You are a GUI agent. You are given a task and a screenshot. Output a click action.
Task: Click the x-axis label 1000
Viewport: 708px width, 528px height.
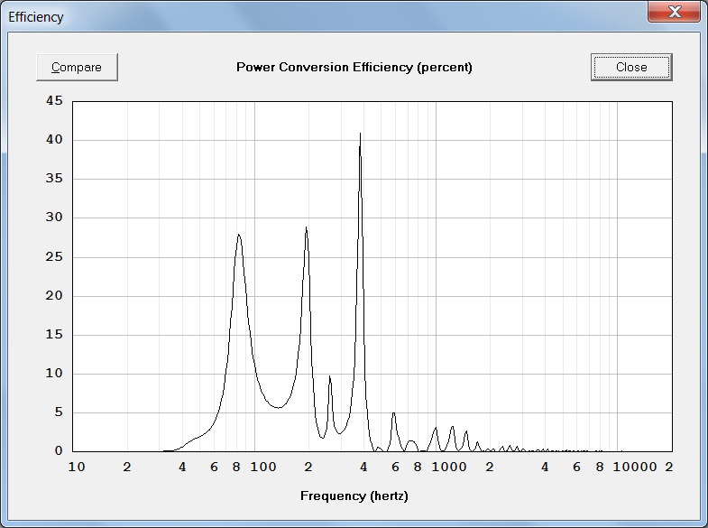(449, 467)
